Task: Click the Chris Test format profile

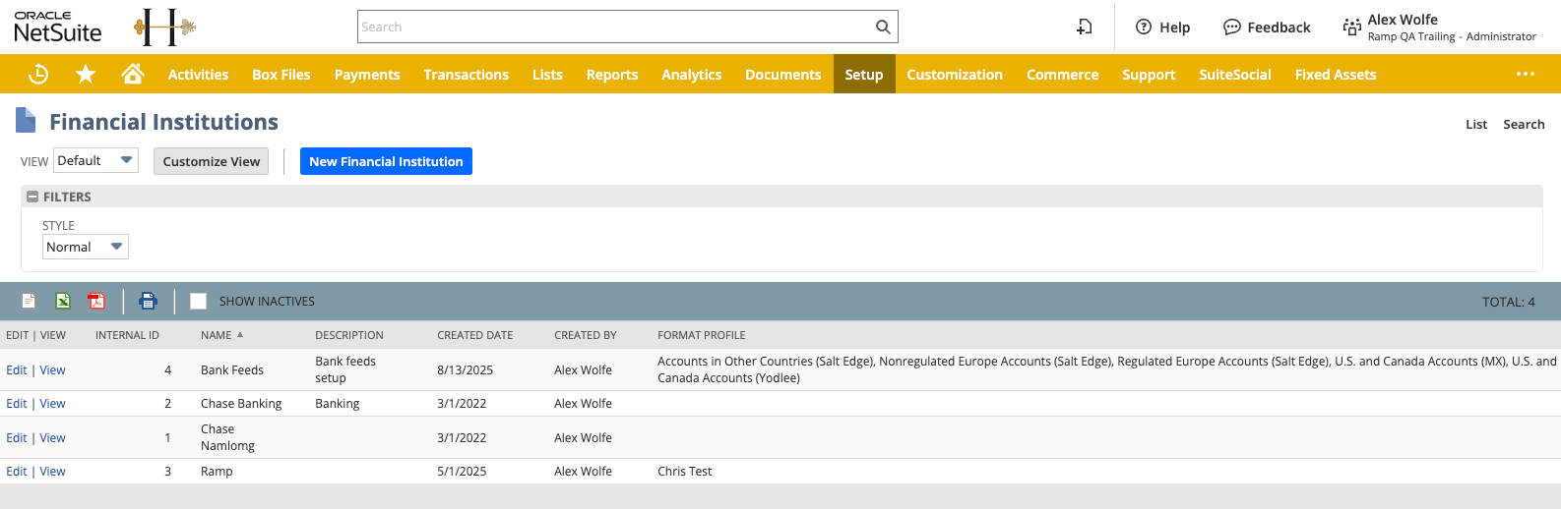Action: (x=685, y=472)
